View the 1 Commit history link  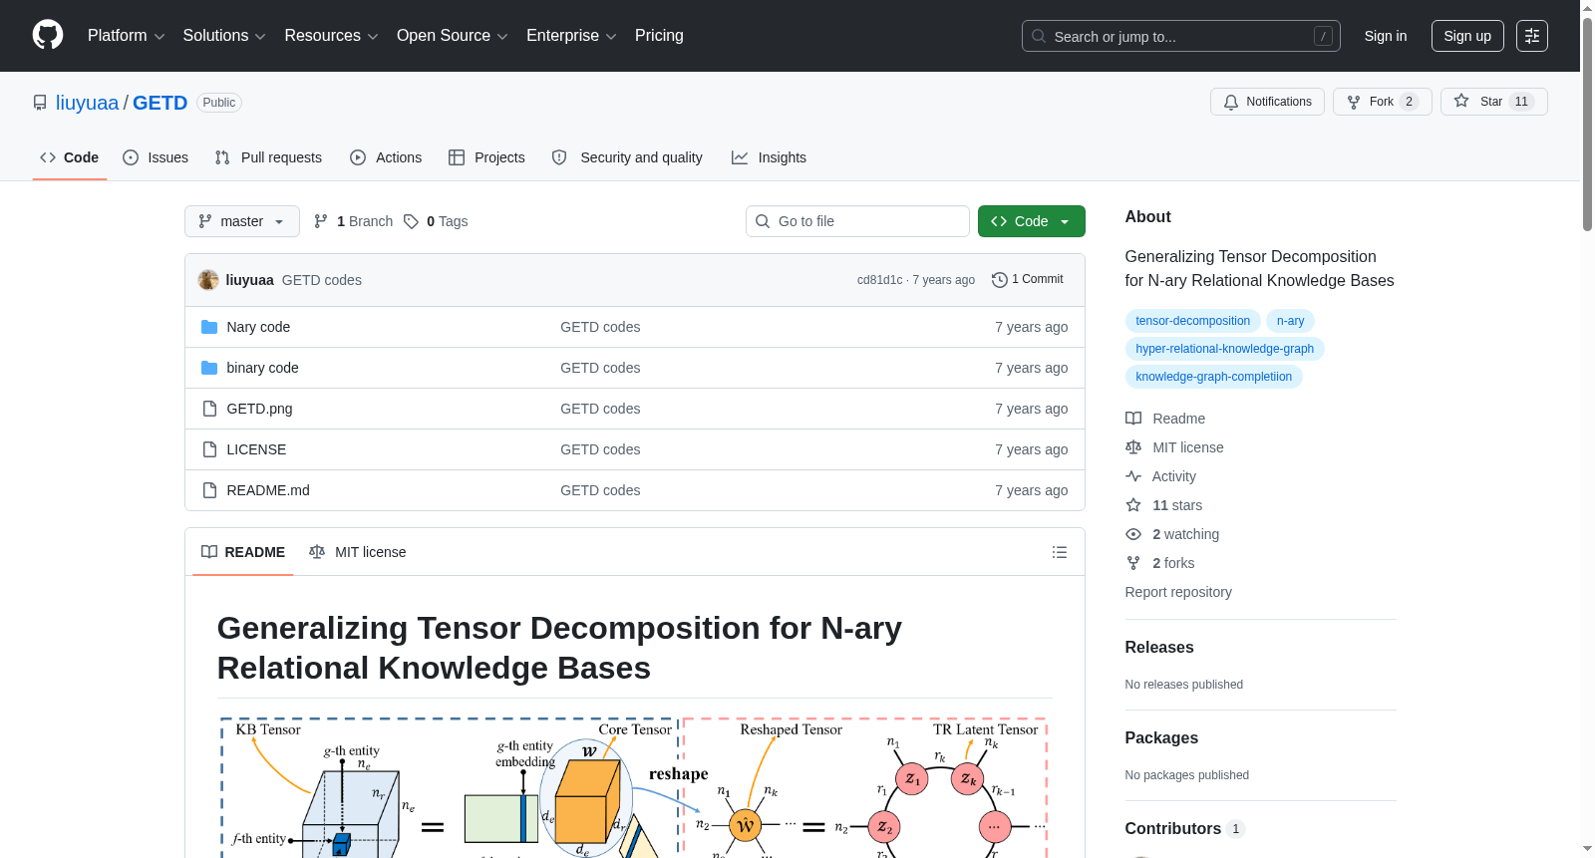[1028, 280]
